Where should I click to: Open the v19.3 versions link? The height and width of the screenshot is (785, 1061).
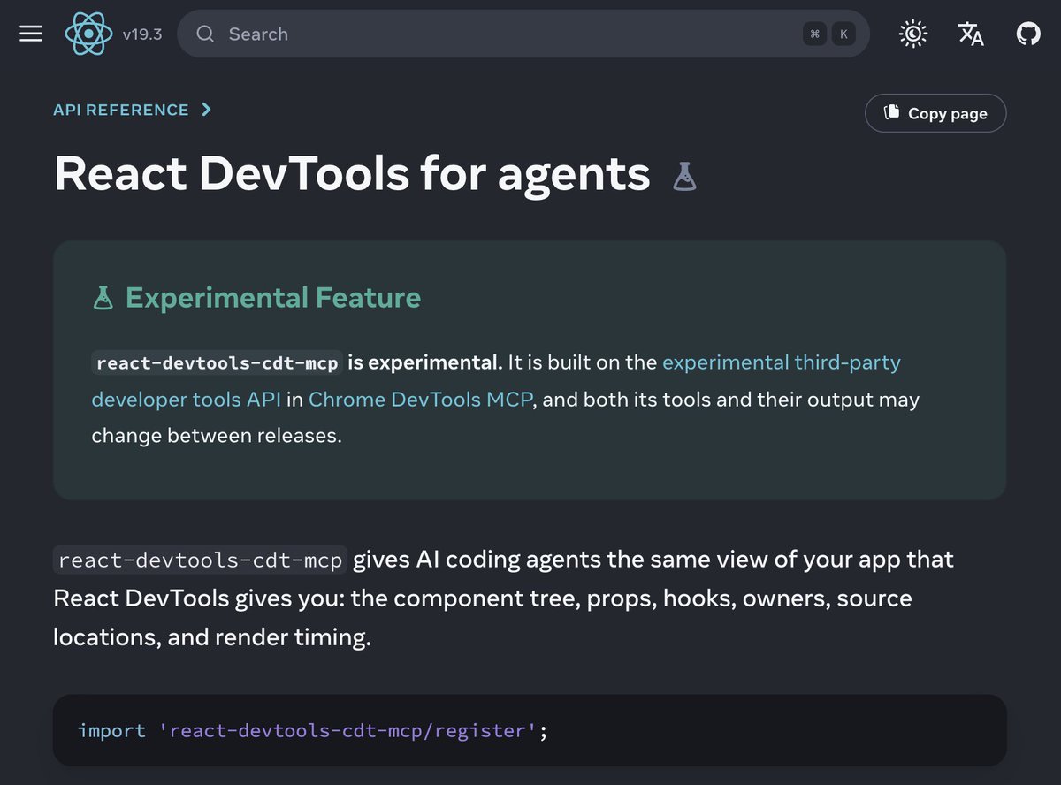click(x=142, y=34)
